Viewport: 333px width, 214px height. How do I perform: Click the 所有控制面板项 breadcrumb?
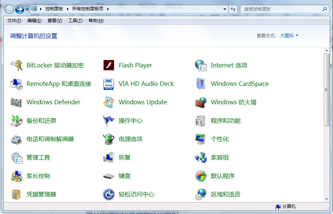(88, 9)
